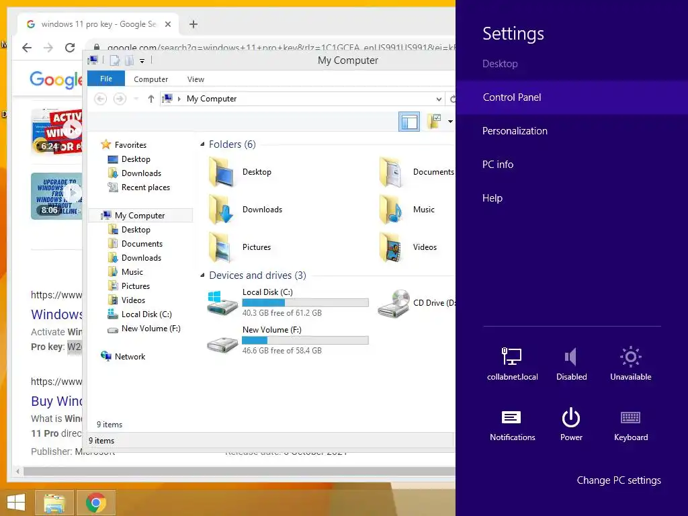688x516 pixels.
Task: Click the Explorer Forward arrow button
Action: (x=120, y=99)
